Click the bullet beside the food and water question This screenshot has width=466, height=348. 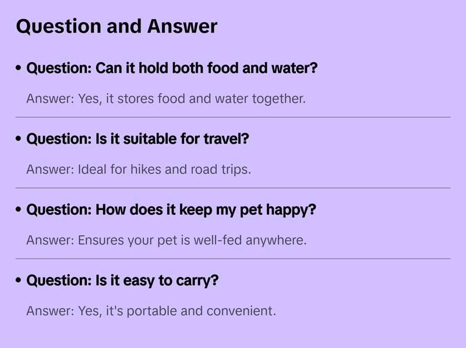[19, 68]
